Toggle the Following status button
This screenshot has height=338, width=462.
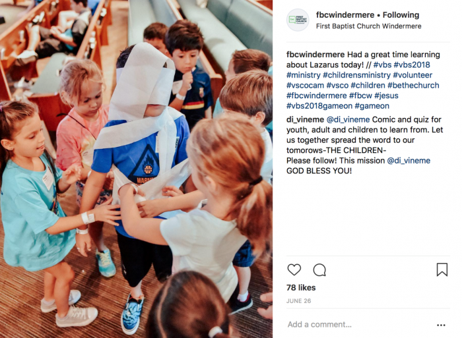401,14
